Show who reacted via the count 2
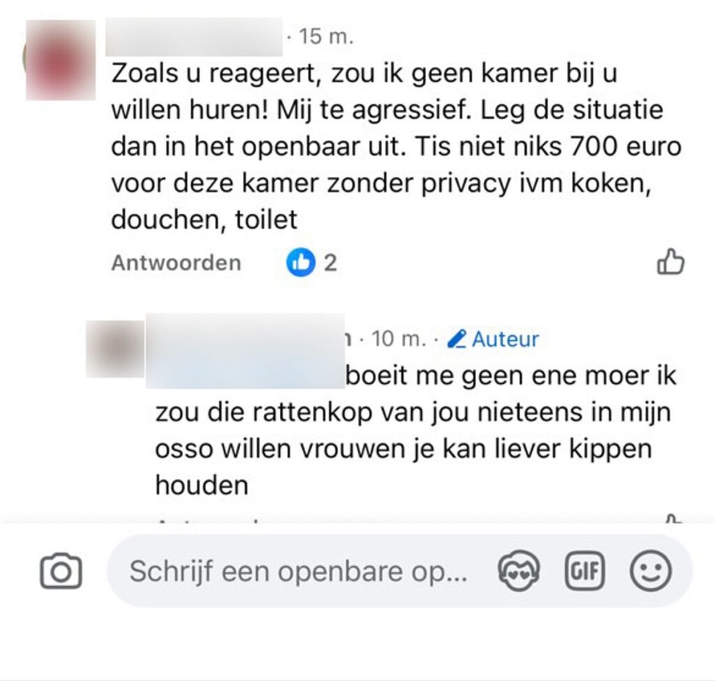 (x=330, y=263)
